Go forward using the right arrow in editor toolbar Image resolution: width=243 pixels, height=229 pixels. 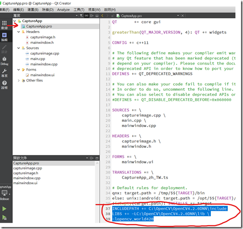[107, 16]
